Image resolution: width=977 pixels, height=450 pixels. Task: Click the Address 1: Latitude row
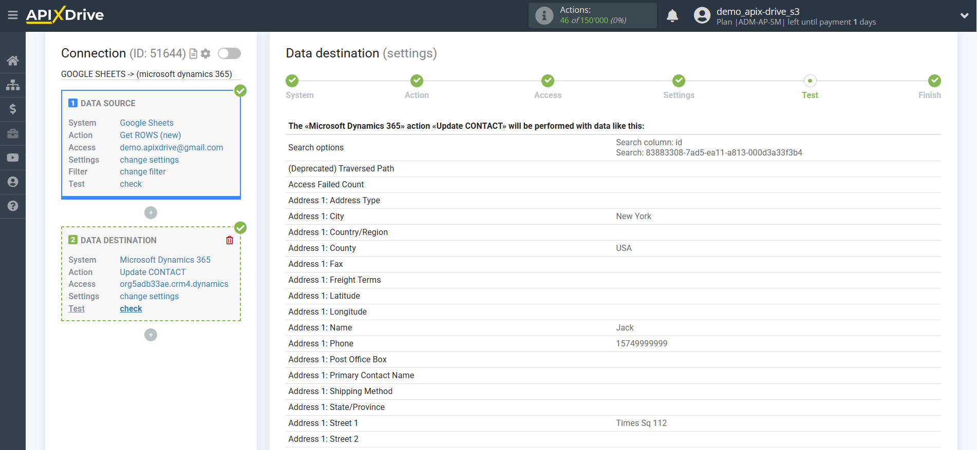(613, 296)
